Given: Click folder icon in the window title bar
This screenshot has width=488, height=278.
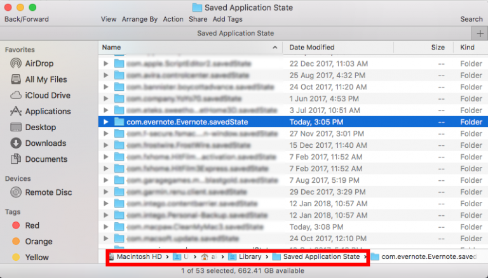Looking at the screenshot, I should coord(197,8).
